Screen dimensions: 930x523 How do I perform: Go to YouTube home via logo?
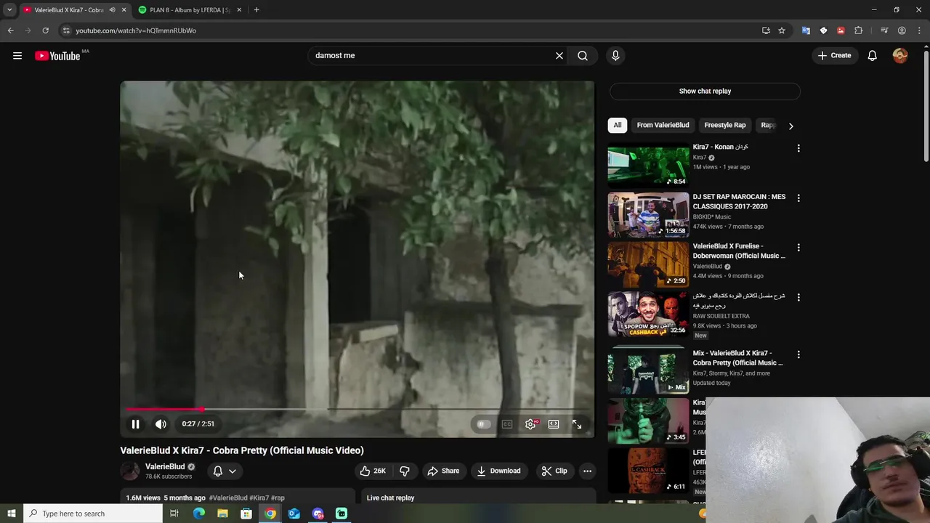(x=57, y=56)
